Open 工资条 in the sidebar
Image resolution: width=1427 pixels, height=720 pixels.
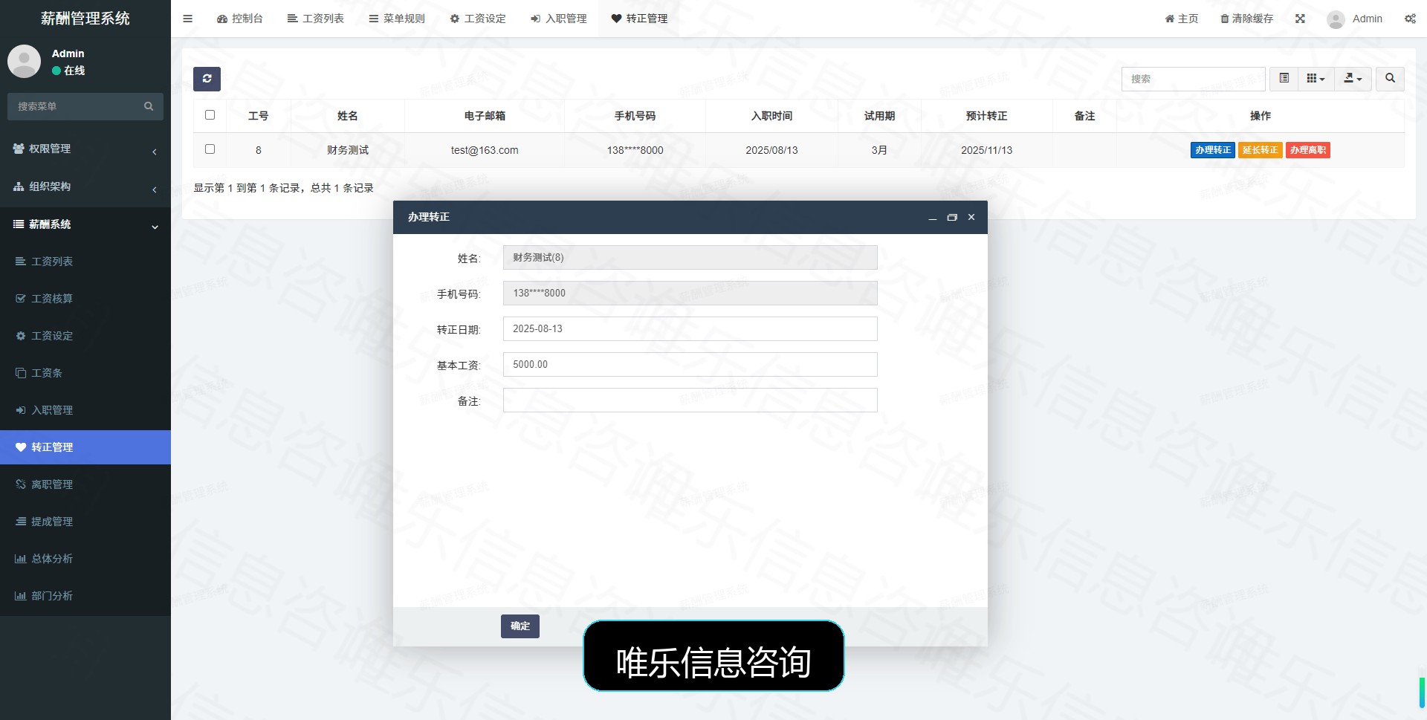click(85, 373)
